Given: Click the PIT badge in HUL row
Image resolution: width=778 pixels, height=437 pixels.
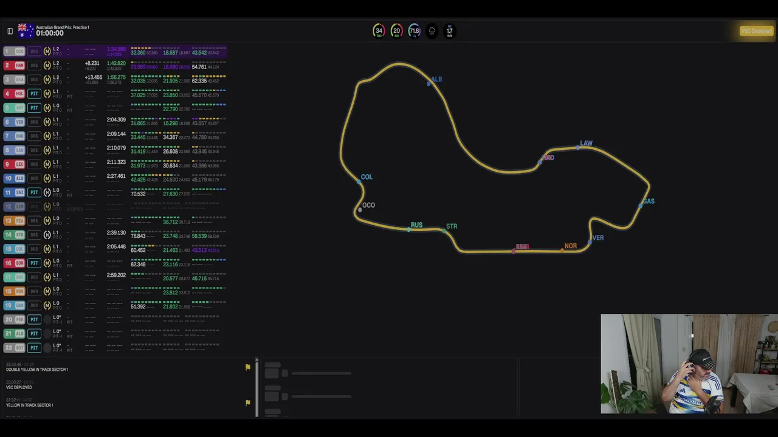Looking at the screenshot, I should (x=34, y=93).
